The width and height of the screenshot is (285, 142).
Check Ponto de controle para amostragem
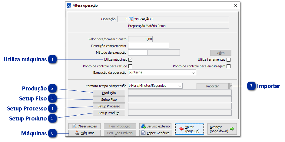(x=229, y=66)
